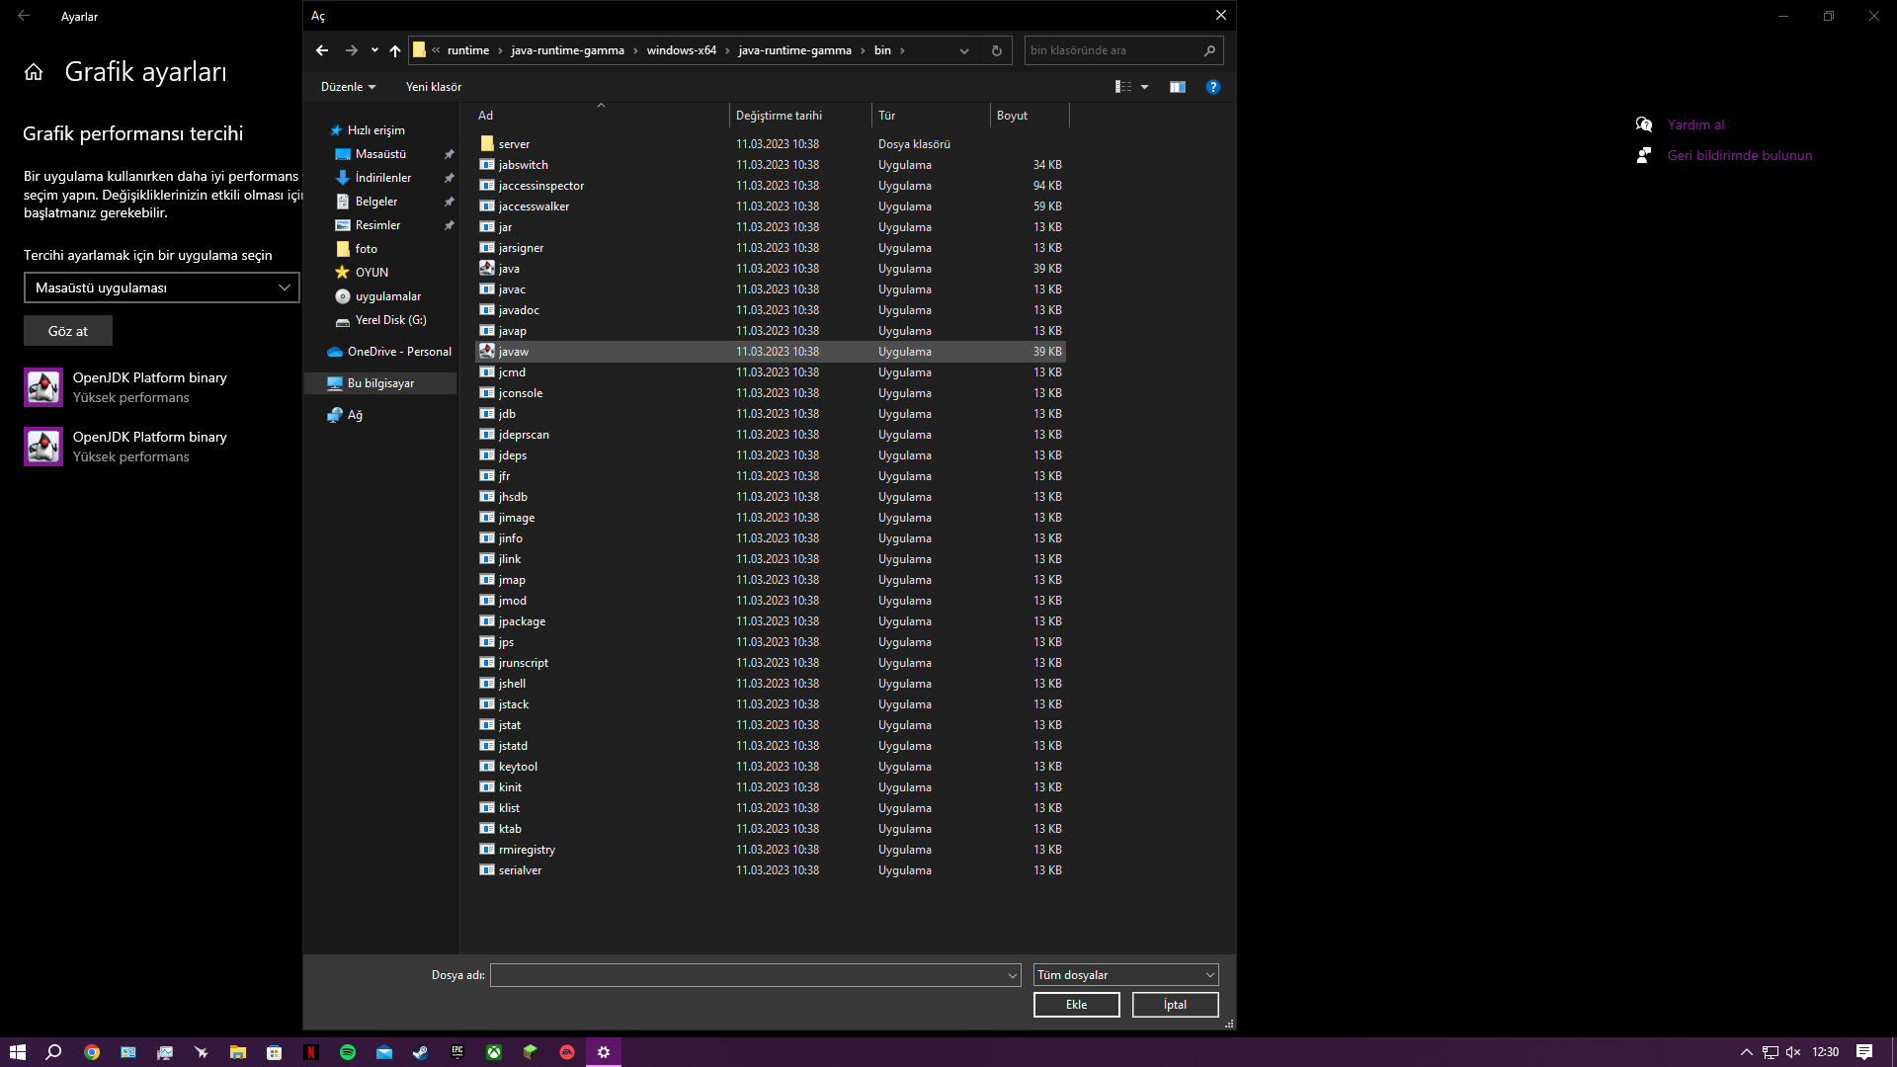The height and width of the screenshot is (1067, 1897).
Task: Click the back navigation arrow
Action: coord(322,50)
